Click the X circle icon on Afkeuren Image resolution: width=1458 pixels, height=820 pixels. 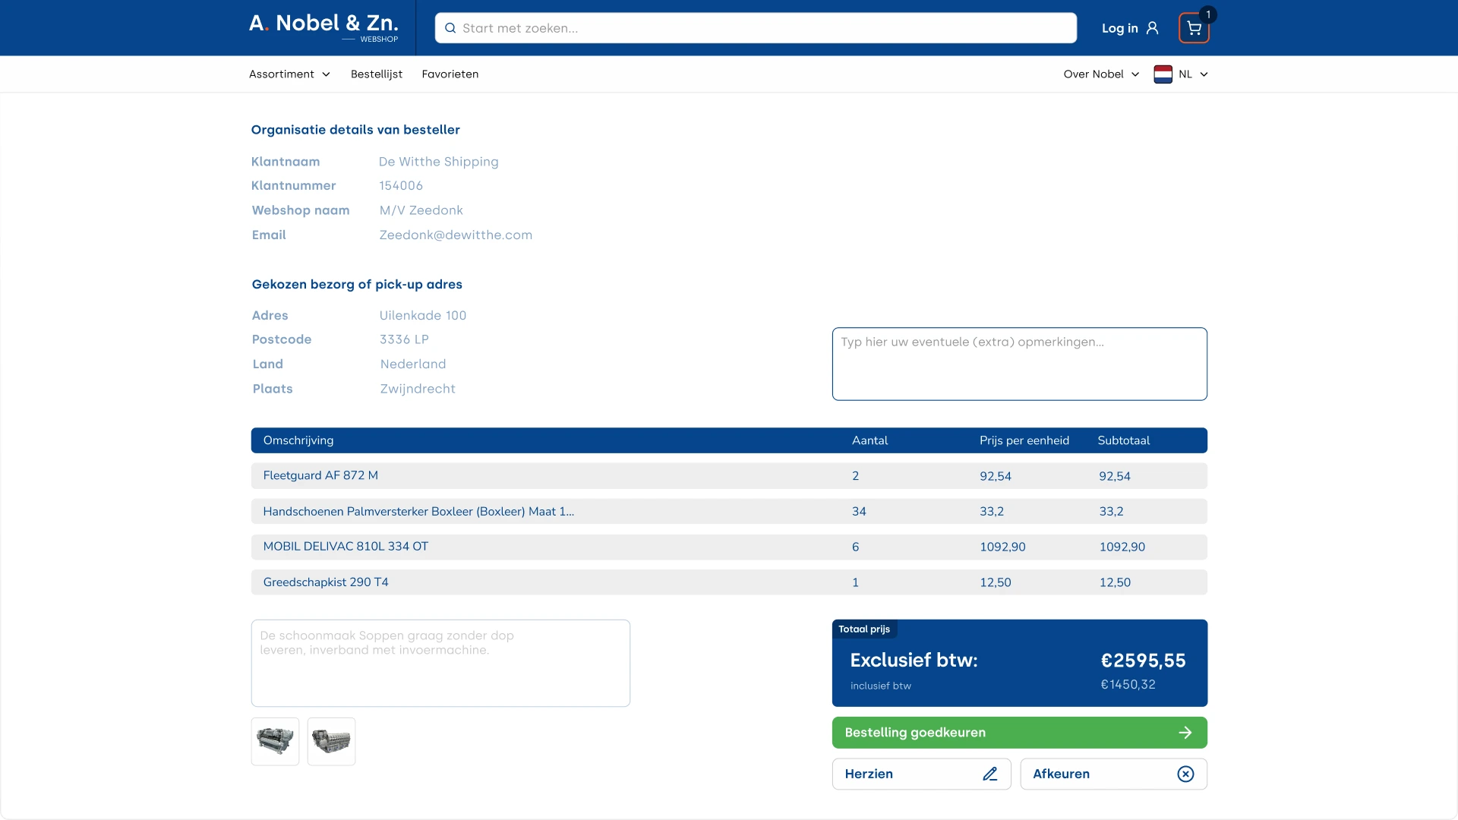click(x=1185, y=774)
